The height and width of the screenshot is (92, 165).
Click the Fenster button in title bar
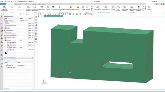pyautogui.click(x=30, y=2)
